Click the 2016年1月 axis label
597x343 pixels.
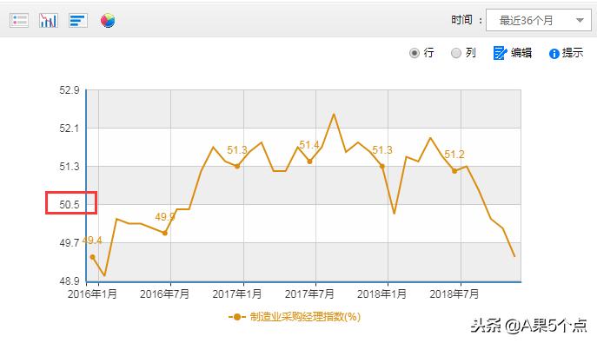(92, 294)
